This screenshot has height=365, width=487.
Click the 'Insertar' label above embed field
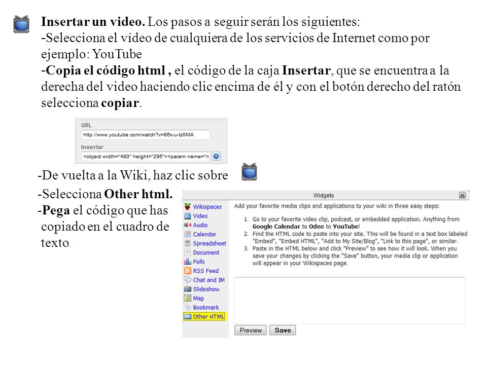[x=92, y=147]
